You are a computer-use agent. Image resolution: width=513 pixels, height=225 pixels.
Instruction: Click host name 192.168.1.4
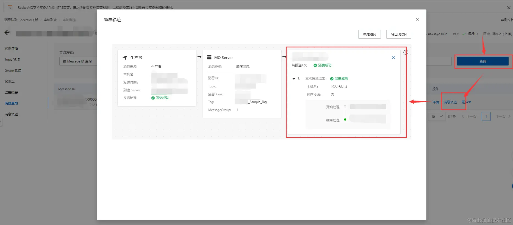click(339, 87)
